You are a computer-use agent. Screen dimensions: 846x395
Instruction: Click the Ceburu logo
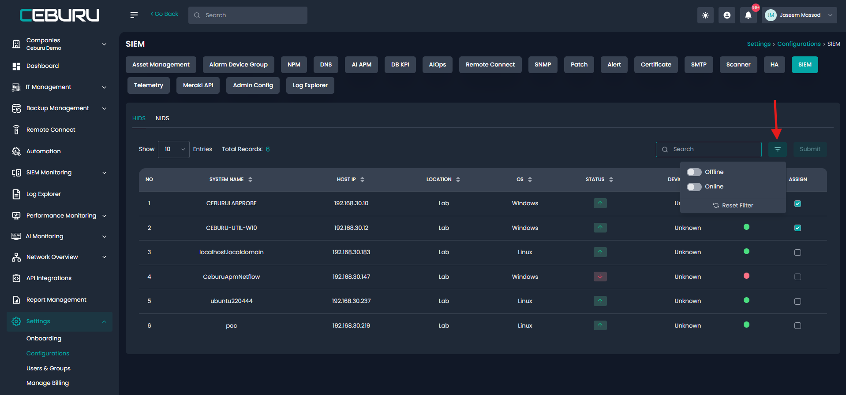click(x=60, y=15)
